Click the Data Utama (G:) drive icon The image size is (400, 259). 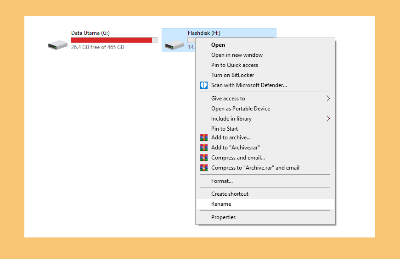58,45
